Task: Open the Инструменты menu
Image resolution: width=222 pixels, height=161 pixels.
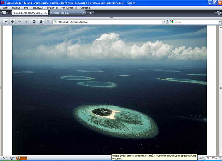Action: click(x=69, y=7)
